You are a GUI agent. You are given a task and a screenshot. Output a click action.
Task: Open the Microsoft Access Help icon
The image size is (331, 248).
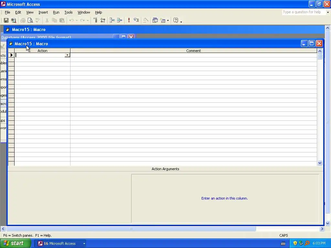[x=176, y=20]
